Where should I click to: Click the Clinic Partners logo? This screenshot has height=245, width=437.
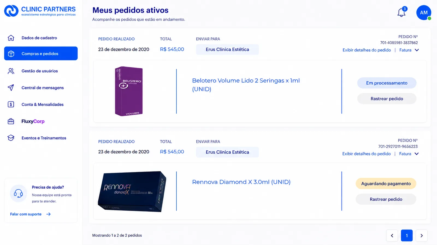coord(40,11)
